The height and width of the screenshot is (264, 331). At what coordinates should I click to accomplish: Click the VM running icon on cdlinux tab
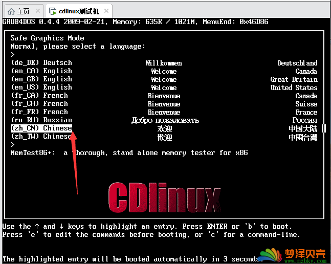53,11
